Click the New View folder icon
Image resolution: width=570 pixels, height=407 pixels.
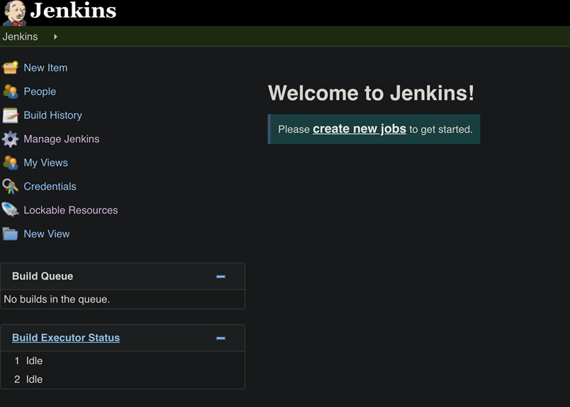coord(10,234)
